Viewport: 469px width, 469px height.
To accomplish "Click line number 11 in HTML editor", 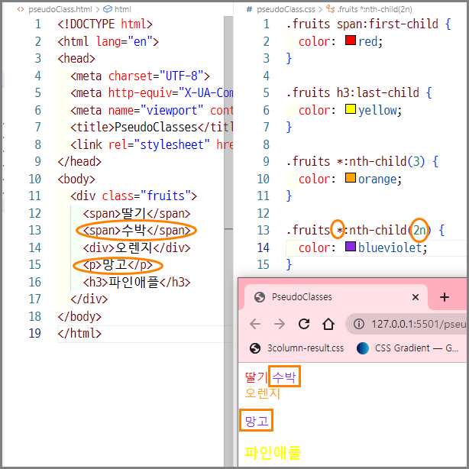I will 35,196.
